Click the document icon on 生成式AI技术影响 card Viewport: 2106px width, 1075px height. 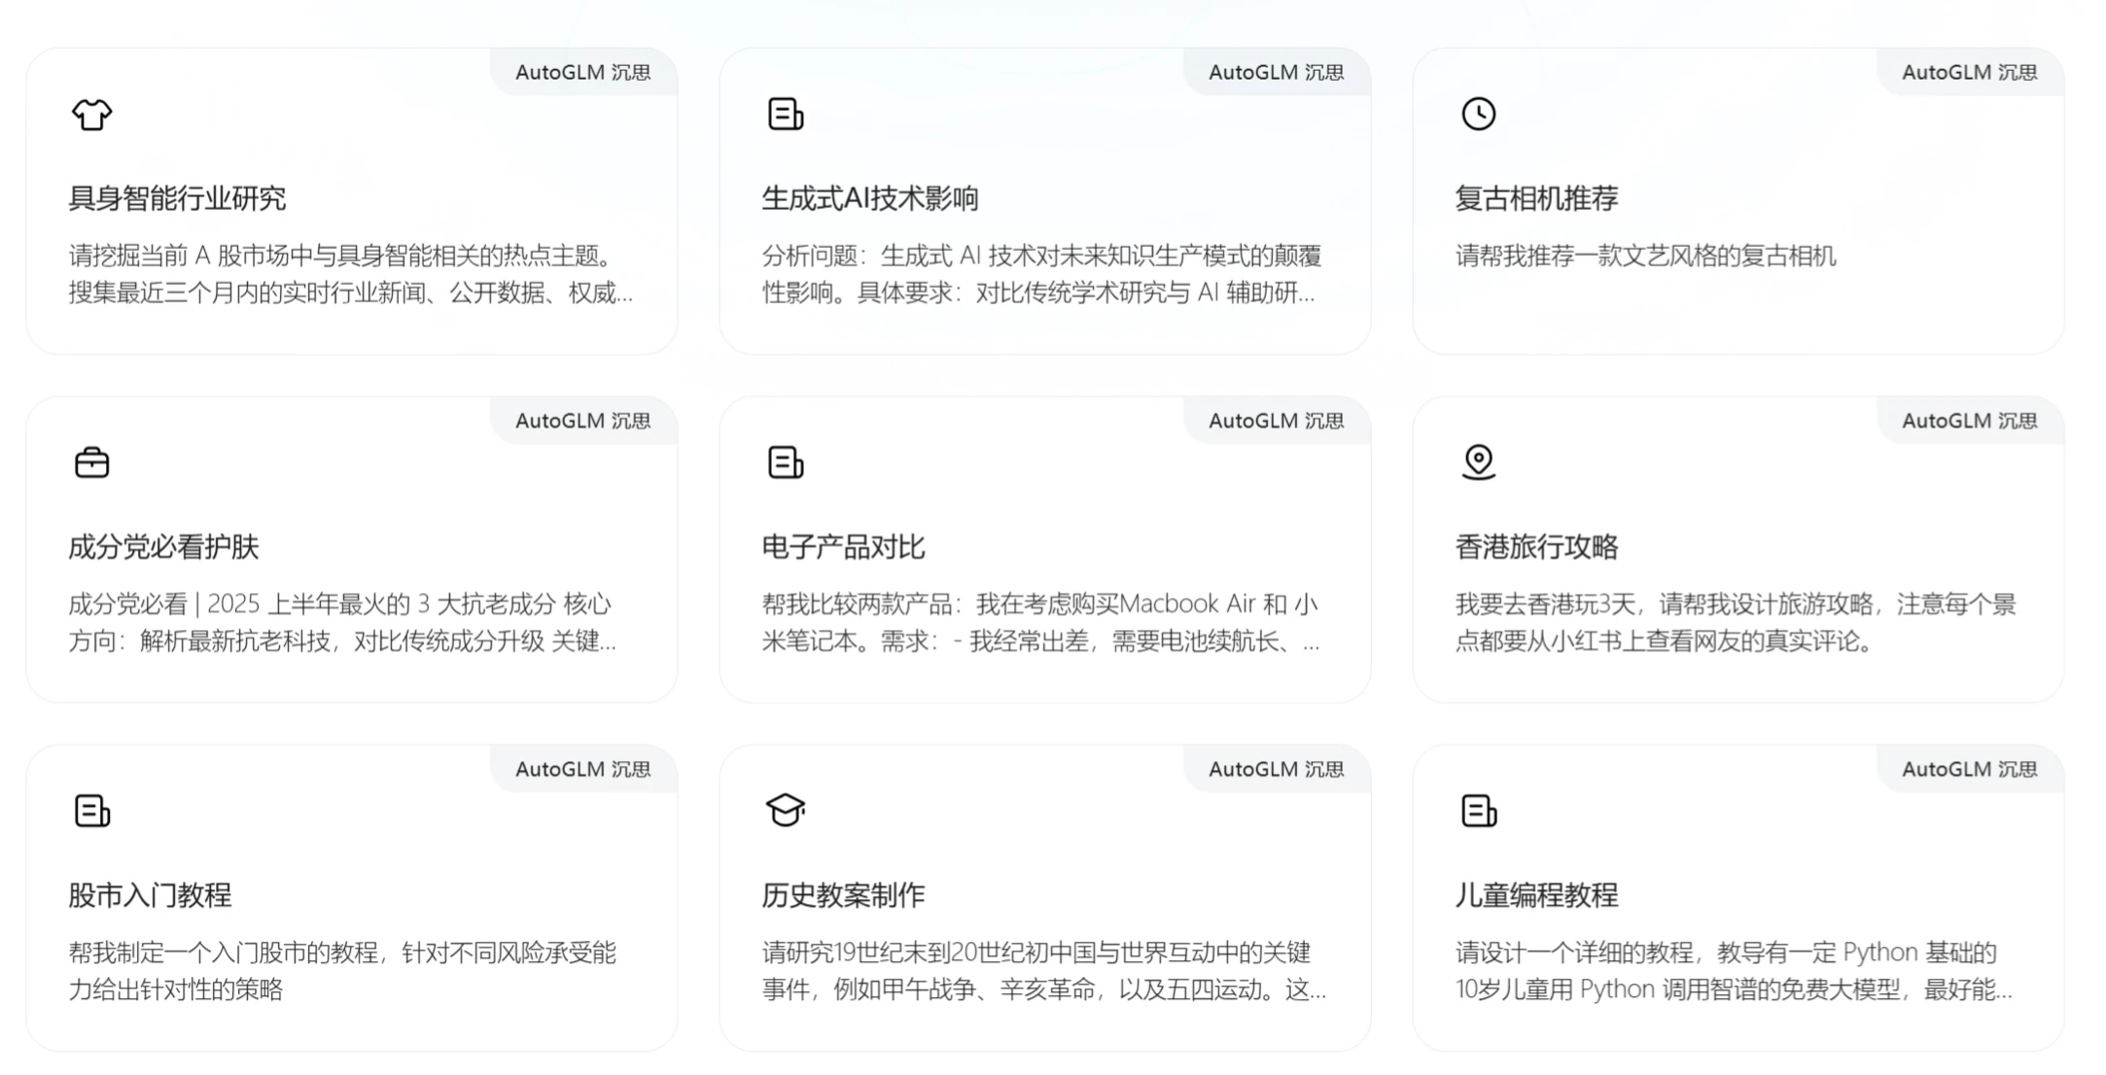pos(786,115)
